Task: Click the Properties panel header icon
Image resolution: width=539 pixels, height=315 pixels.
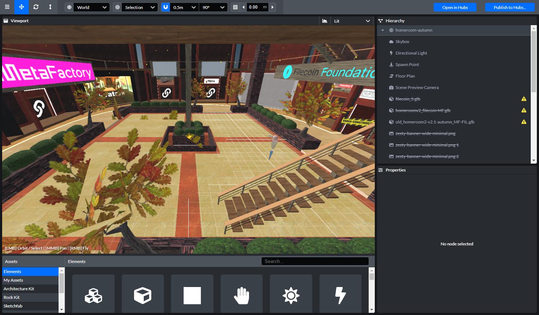Action: [381, 170]
